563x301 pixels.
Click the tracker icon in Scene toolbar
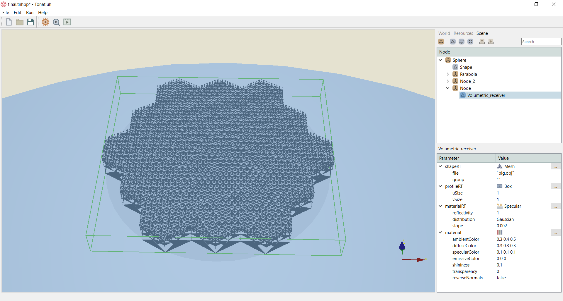(462, 42)
